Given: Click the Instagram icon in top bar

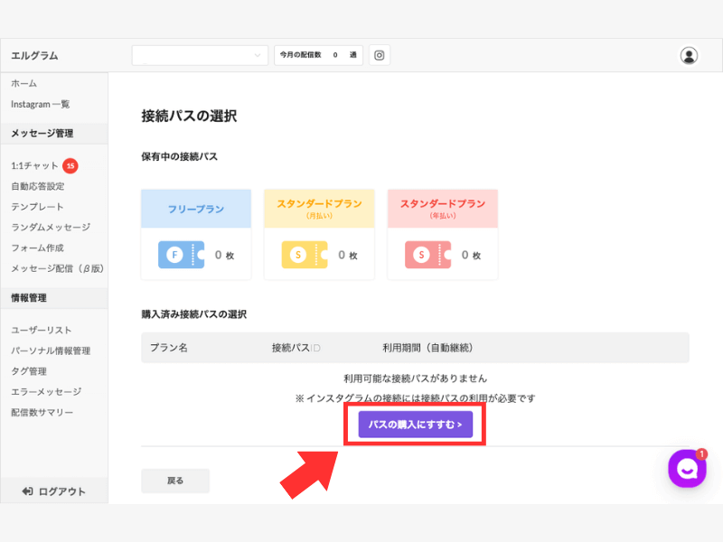Looking at the screenshot, I should coord(380,55).
